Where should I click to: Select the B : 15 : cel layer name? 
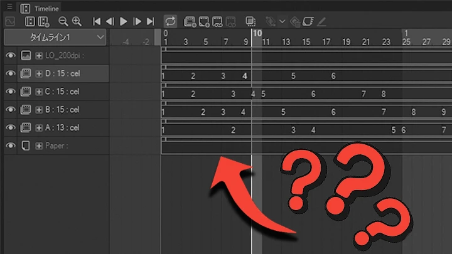(62, 110)
